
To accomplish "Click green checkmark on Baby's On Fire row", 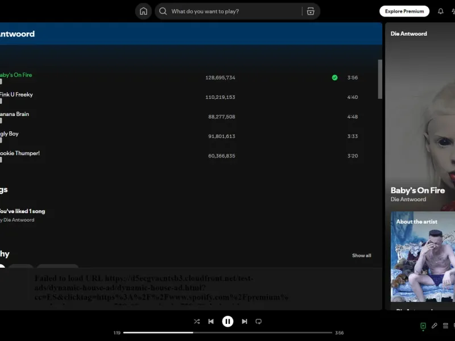I will [334, 77].
